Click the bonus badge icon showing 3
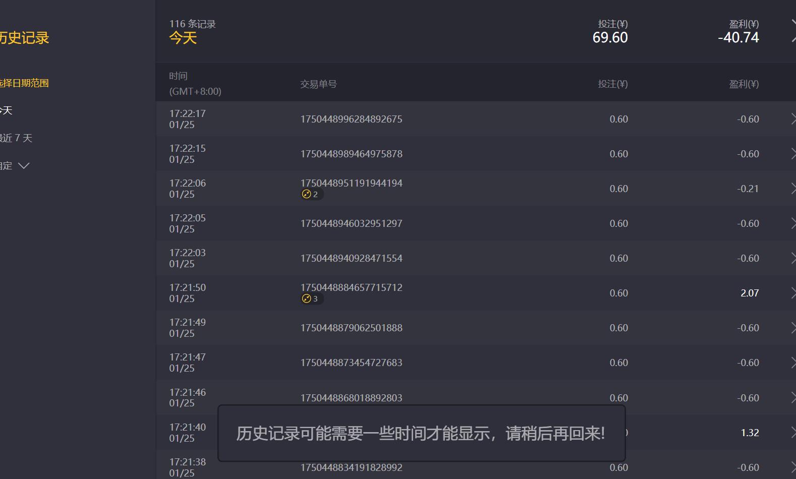Image resolution: width=796 pixels, height=479 pixels. [307, 298]
